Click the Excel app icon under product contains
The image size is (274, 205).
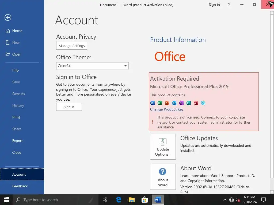pos(159,103)
